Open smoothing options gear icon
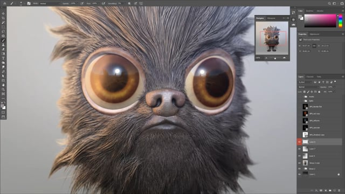The height and width of the screenshot is (194, 345). tap(129, 4)
